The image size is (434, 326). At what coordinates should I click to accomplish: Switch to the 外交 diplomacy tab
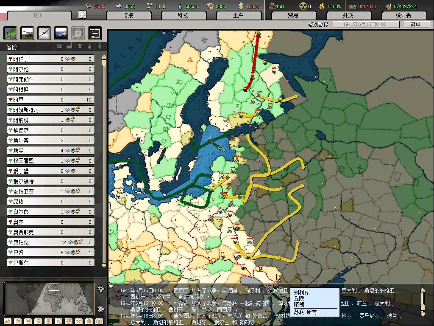[348, 15]
